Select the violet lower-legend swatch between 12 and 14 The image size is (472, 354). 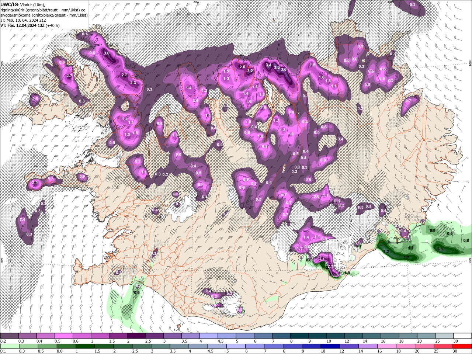[349, 346]
